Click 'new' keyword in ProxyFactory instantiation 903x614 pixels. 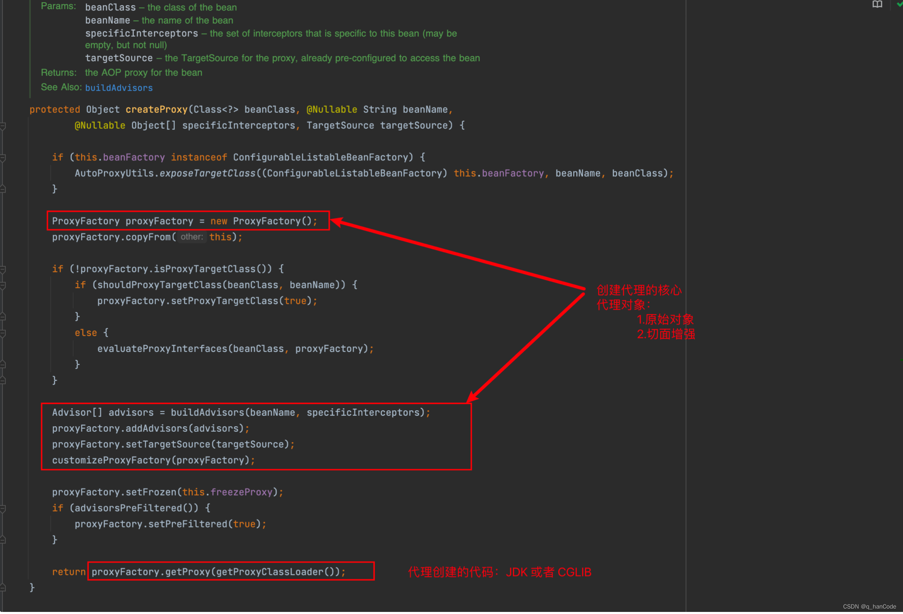coord(219,221)
